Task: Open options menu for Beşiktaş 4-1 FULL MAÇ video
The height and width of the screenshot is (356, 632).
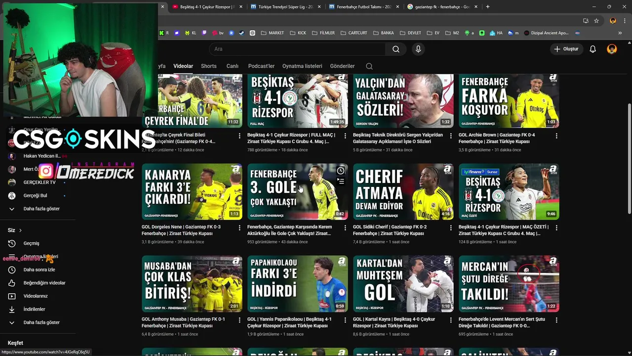Action: pos(345,135)
